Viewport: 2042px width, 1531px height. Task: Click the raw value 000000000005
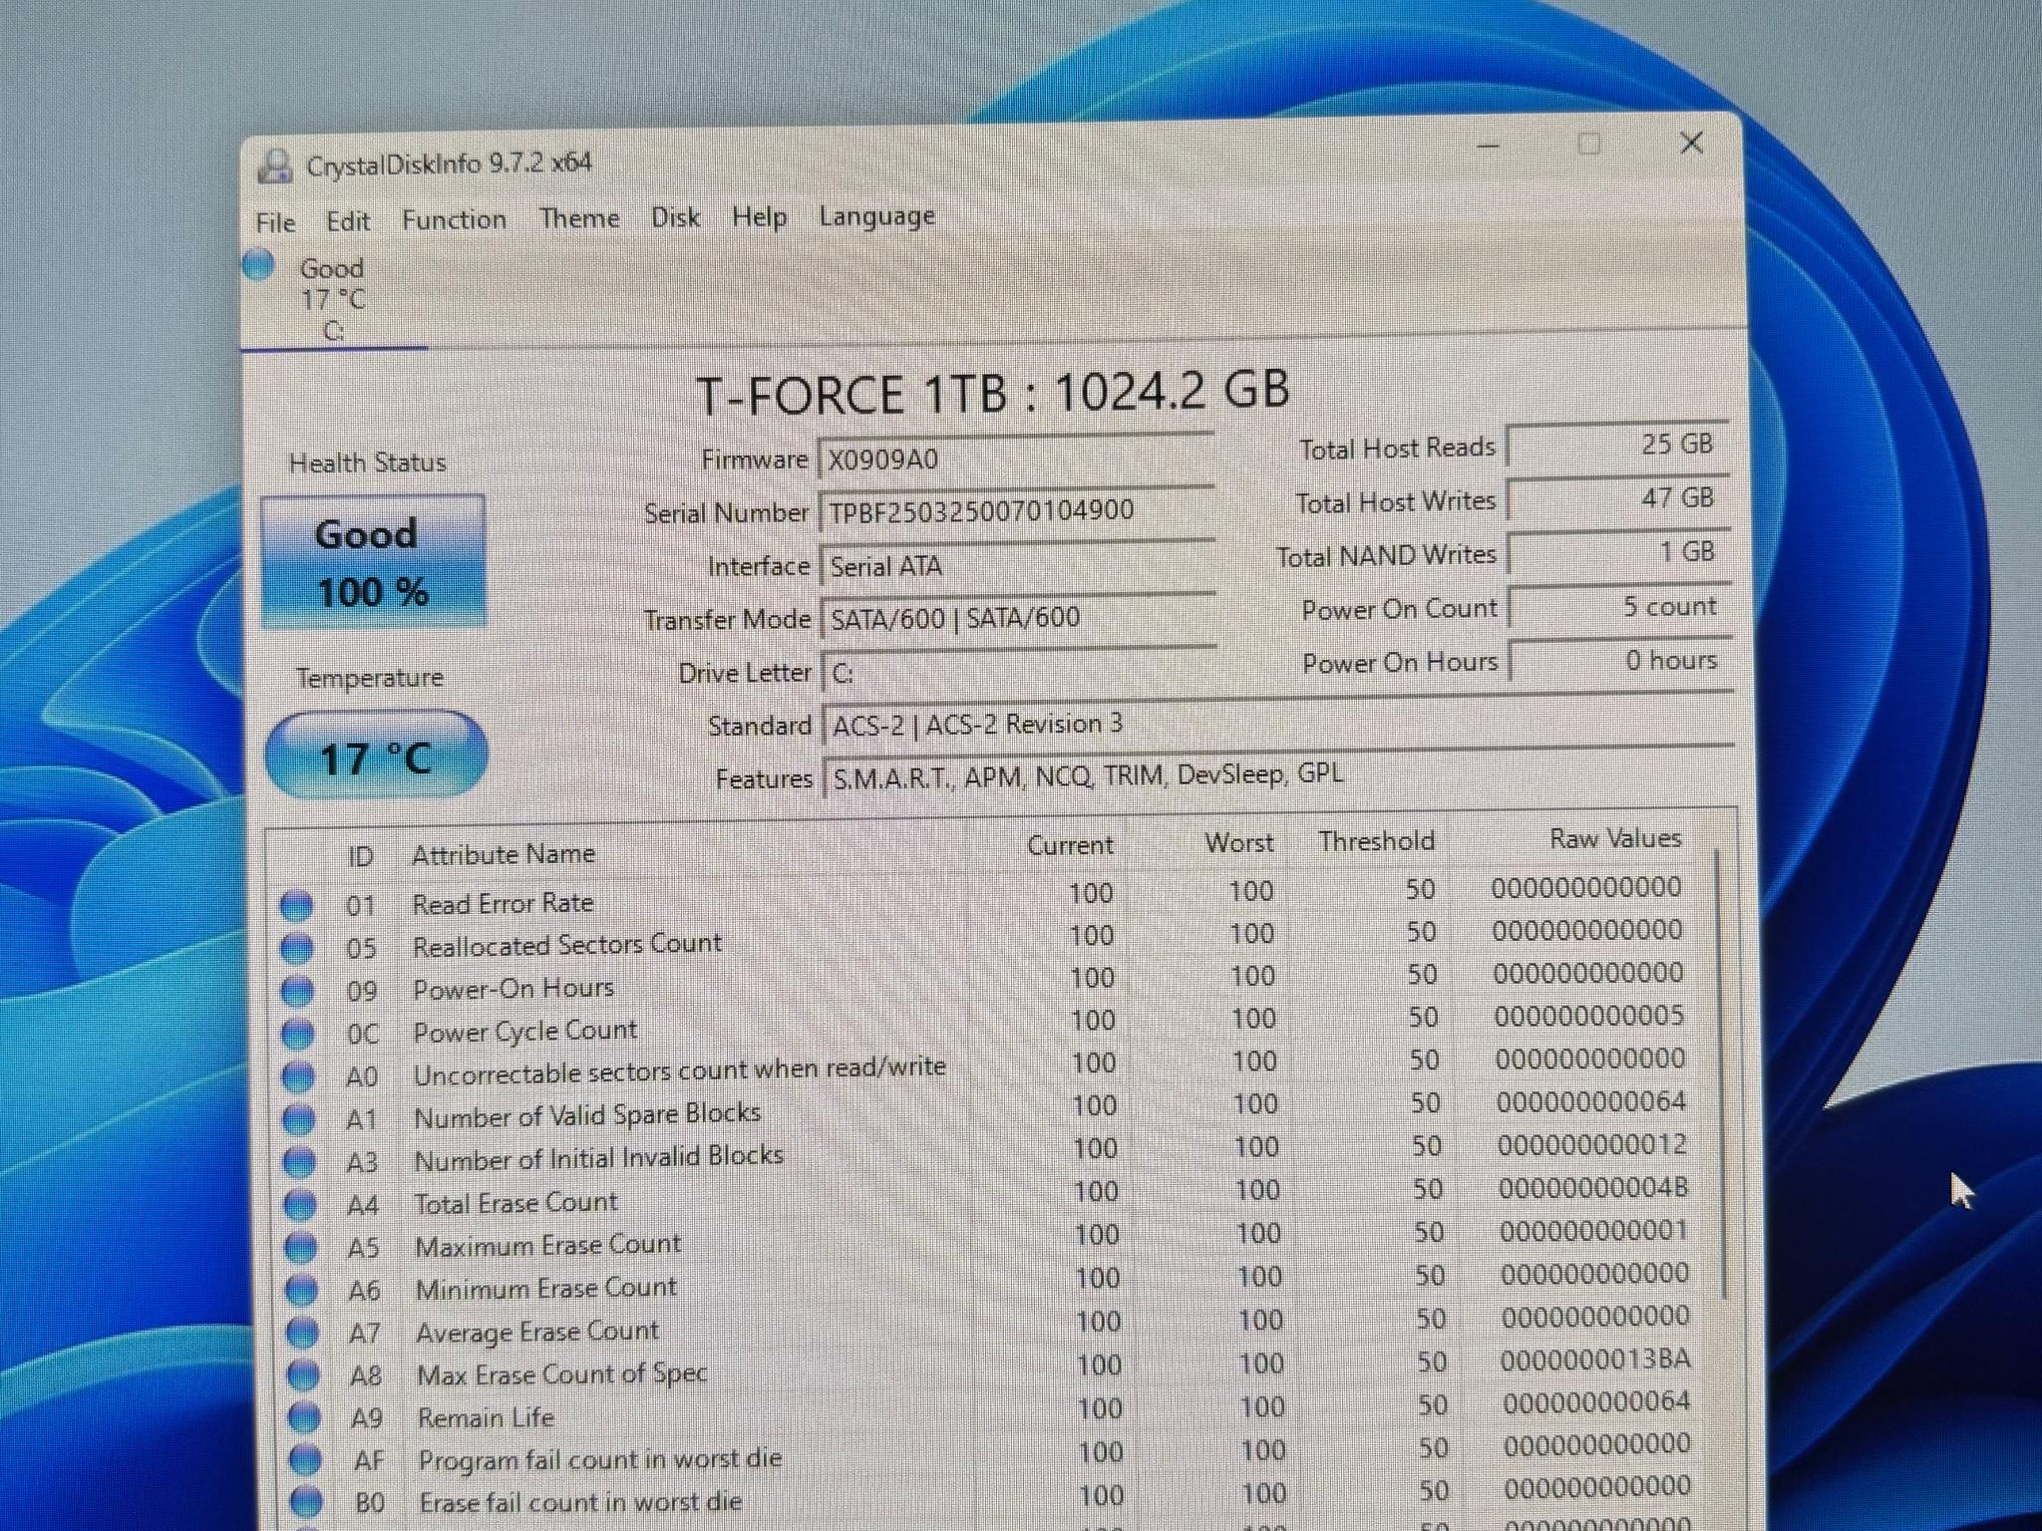point(1588,1016)
